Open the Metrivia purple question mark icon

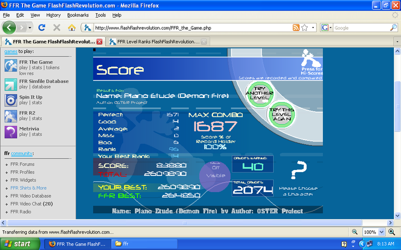click(11, 131)
